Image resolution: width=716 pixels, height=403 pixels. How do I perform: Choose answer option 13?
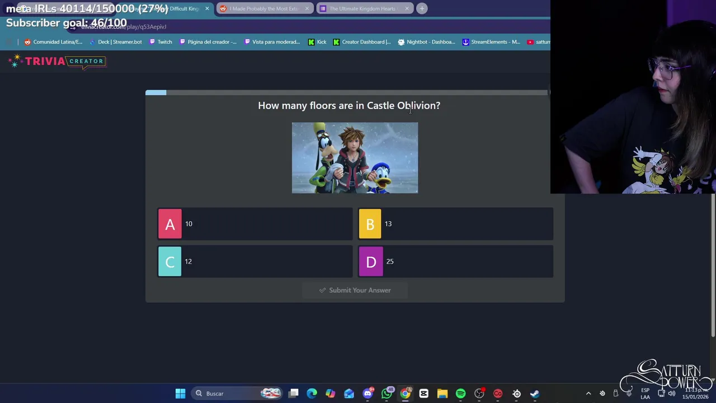[x=455, y=224]
